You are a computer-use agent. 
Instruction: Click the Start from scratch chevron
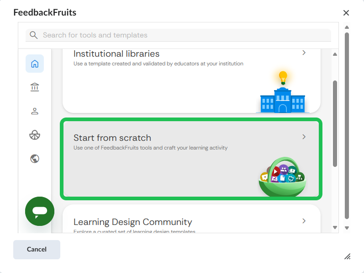point(304,137)
